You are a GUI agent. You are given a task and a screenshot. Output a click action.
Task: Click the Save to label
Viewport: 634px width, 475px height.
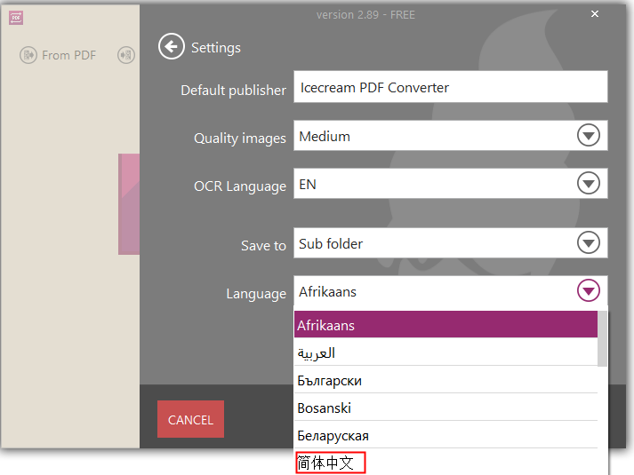[x=263, y=245]
